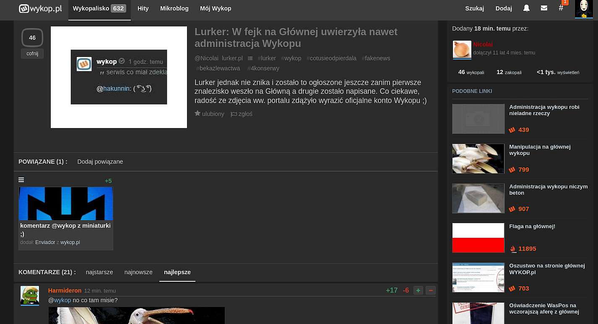598x324 pixels.
Task: Open lurker.pl source link
Action: coord(232,58)
